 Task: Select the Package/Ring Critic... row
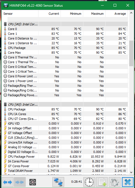65,90
